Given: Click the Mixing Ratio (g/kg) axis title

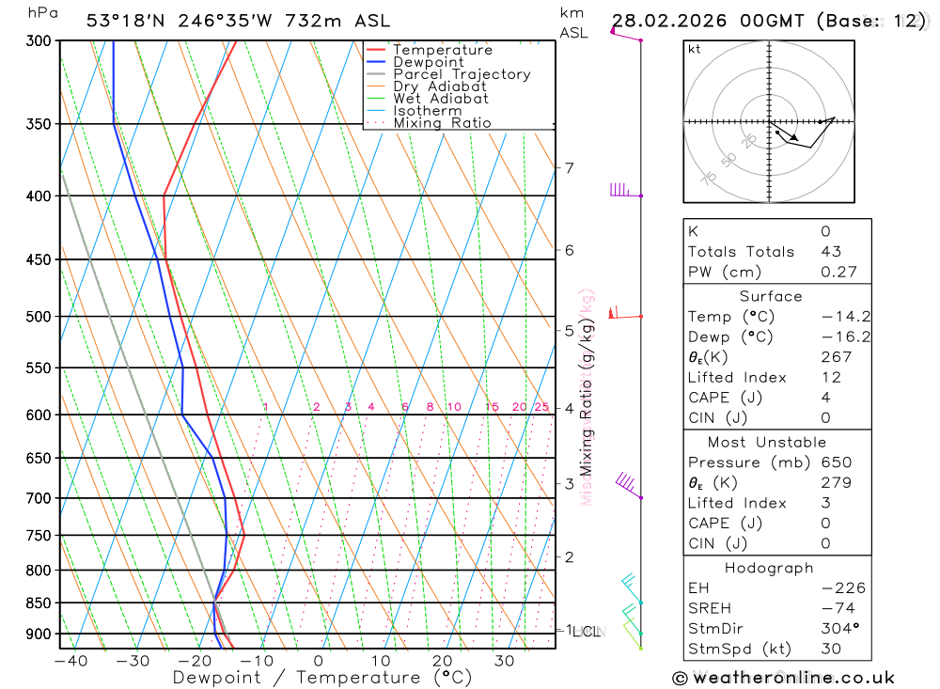Looking at the screenshot, I should (x=586, y=398).
